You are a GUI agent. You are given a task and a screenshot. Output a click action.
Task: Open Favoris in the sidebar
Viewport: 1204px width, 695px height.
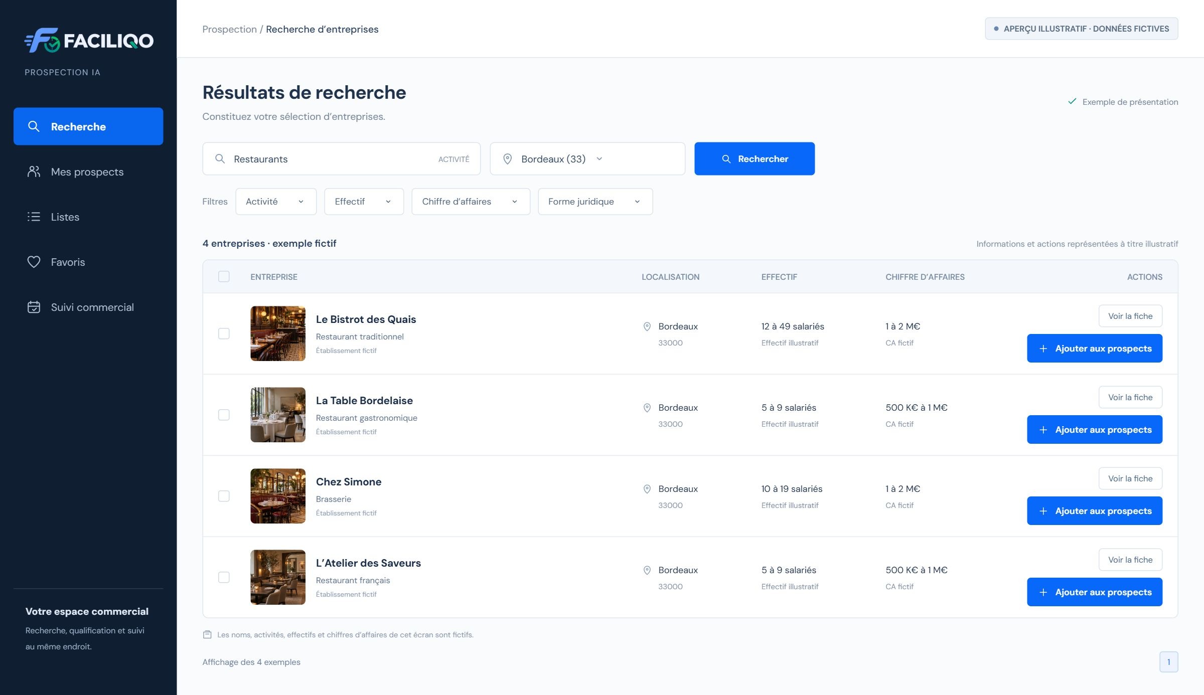click(88, 262)
